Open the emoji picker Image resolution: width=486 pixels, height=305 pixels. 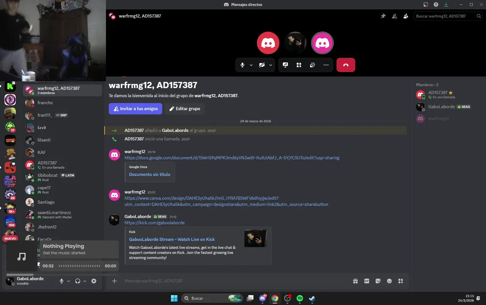[389, 281]
